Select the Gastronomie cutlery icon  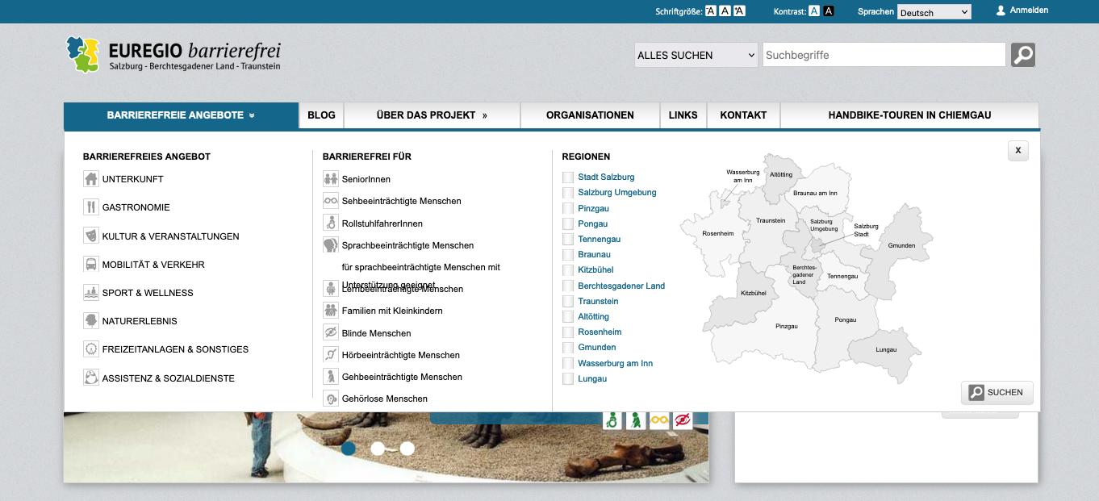tap(91, 207)
